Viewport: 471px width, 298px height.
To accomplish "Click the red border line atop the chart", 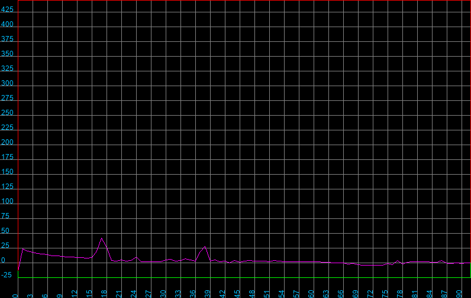I will 237,1.
